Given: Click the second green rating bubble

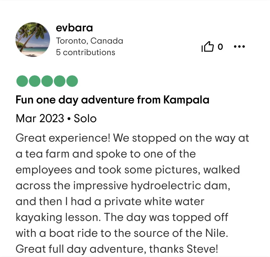Looking at the screenshot, I should 35,81.
